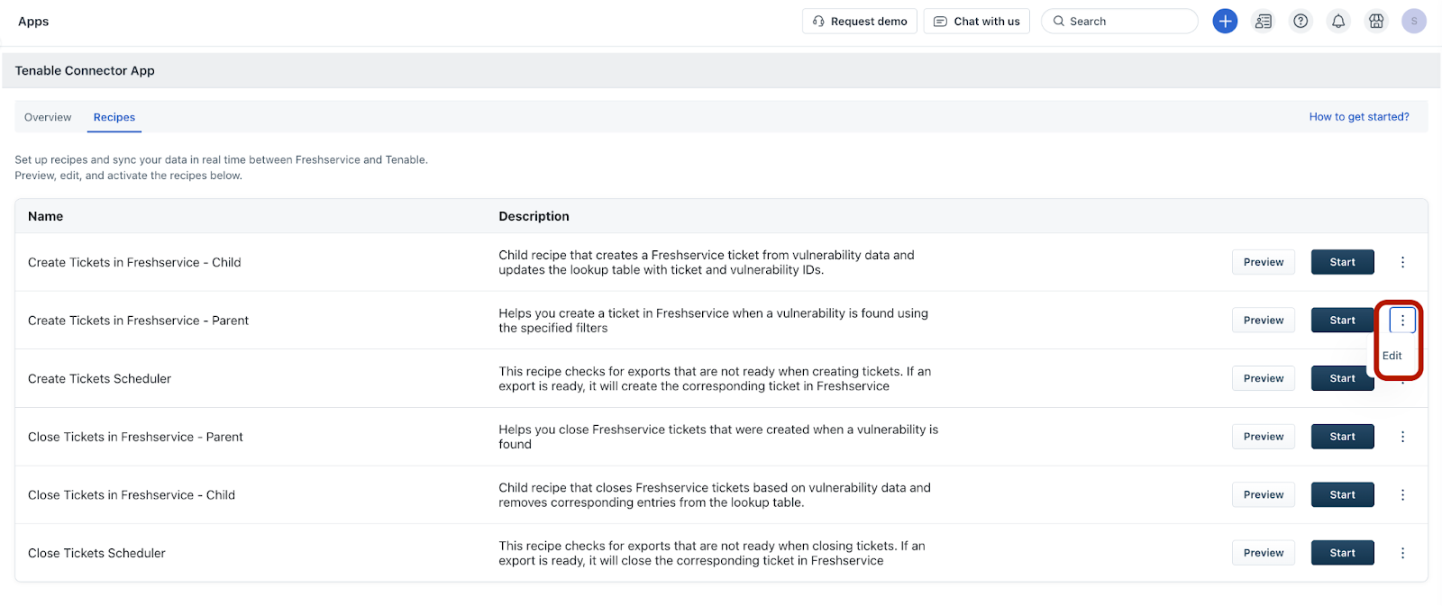Preview Create Tickets in Freshservice - Parent
This screenshot has height=606, width=1442.
(x=1264, y=320)
